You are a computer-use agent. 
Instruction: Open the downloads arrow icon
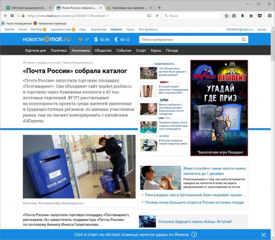242,16
